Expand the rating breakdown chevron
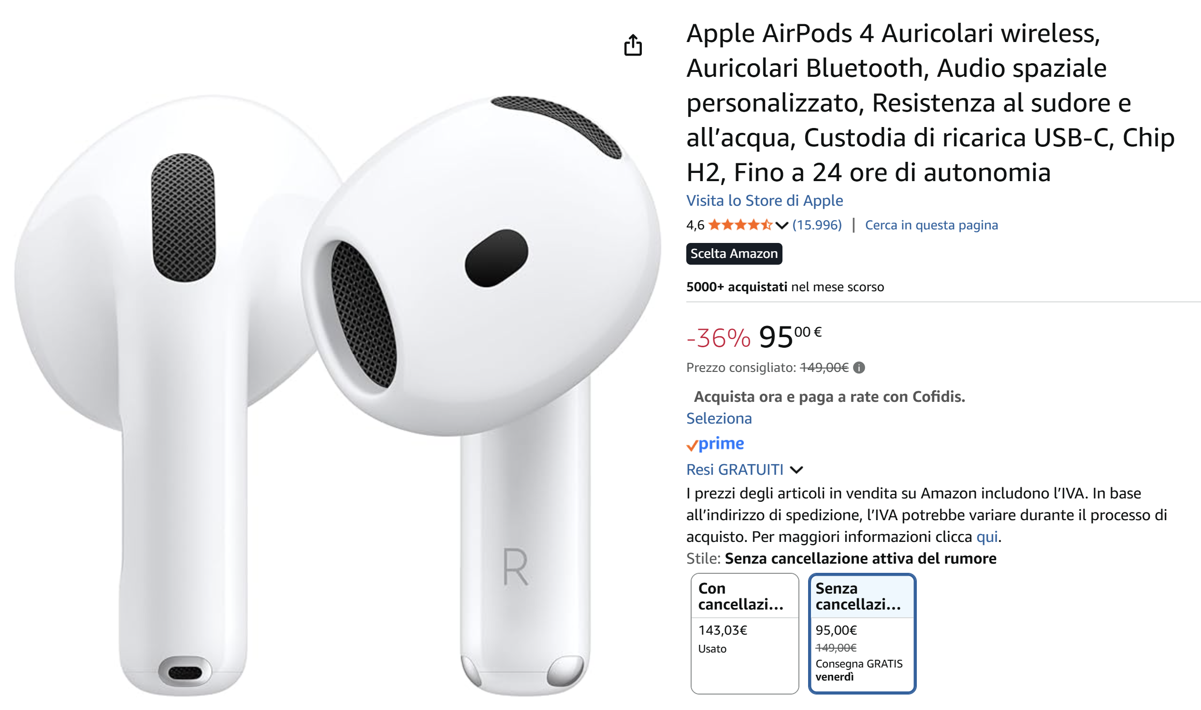Viewport: 1201px width, 710px height. (x=782, y=225)
